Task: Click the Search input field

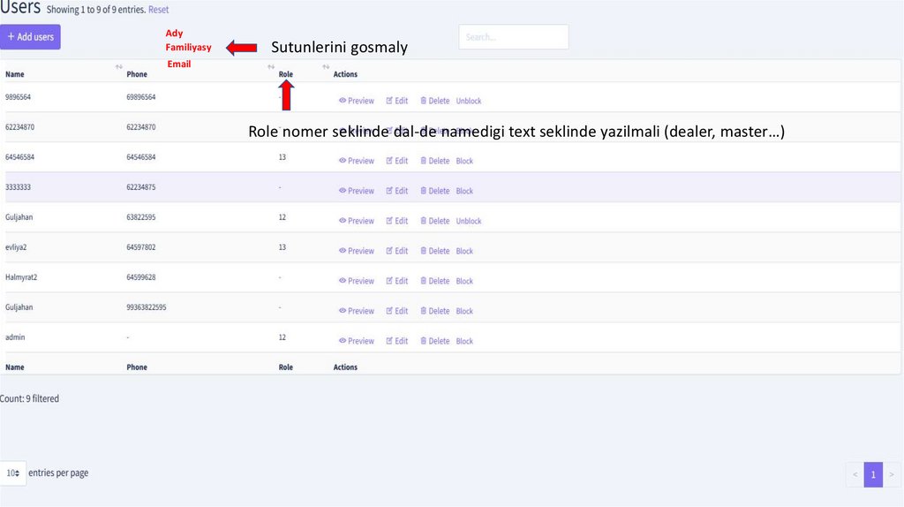Action: 513,37
